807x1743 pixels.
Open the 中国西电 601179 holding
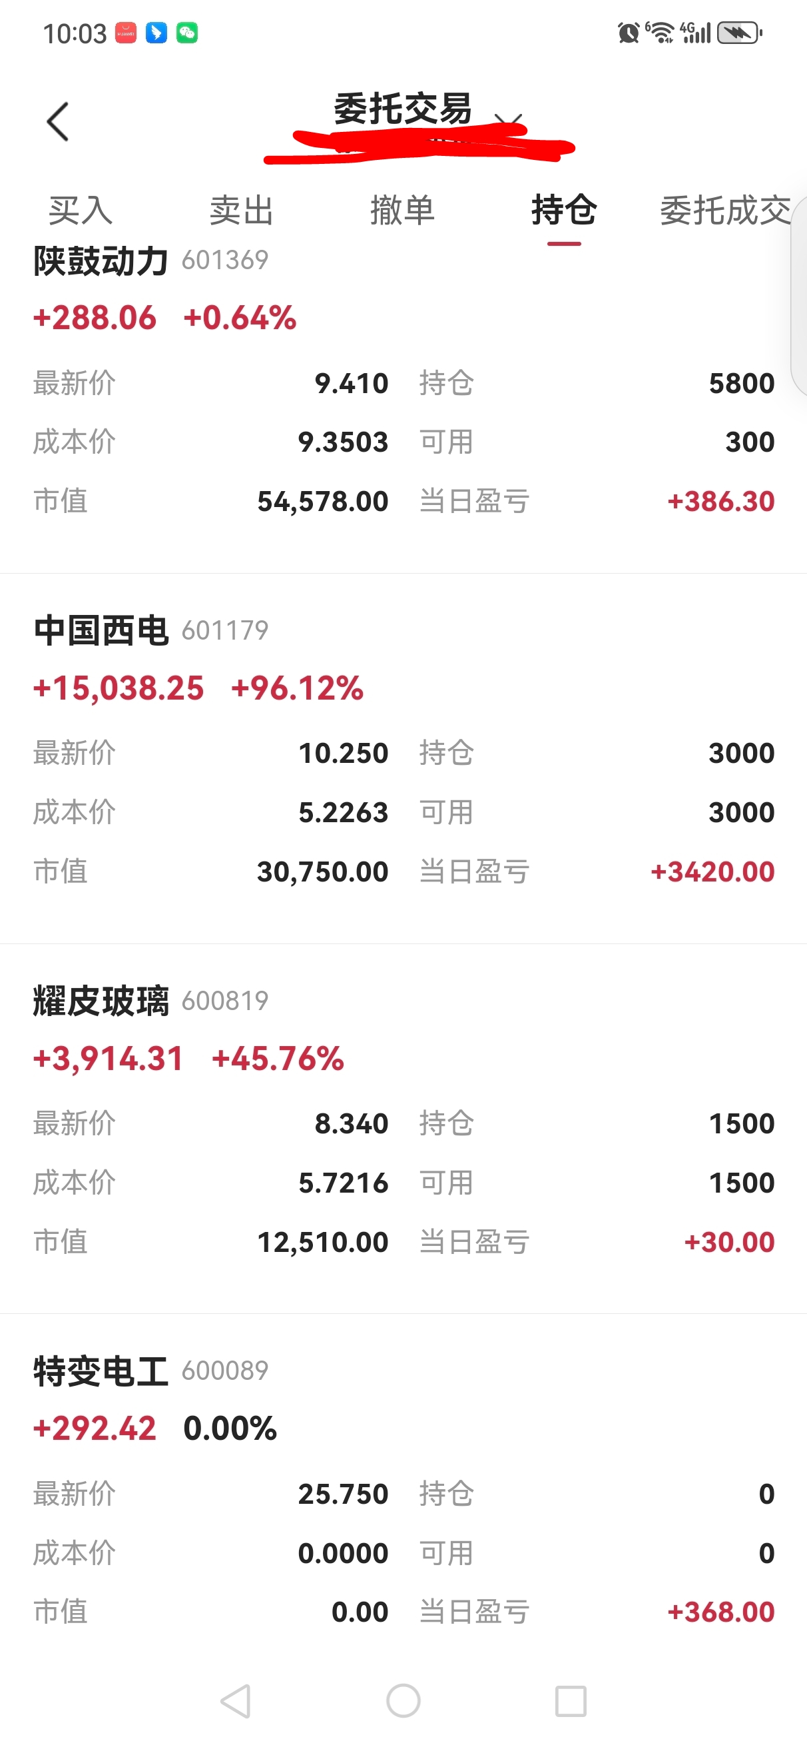click(x=403, y=758)
